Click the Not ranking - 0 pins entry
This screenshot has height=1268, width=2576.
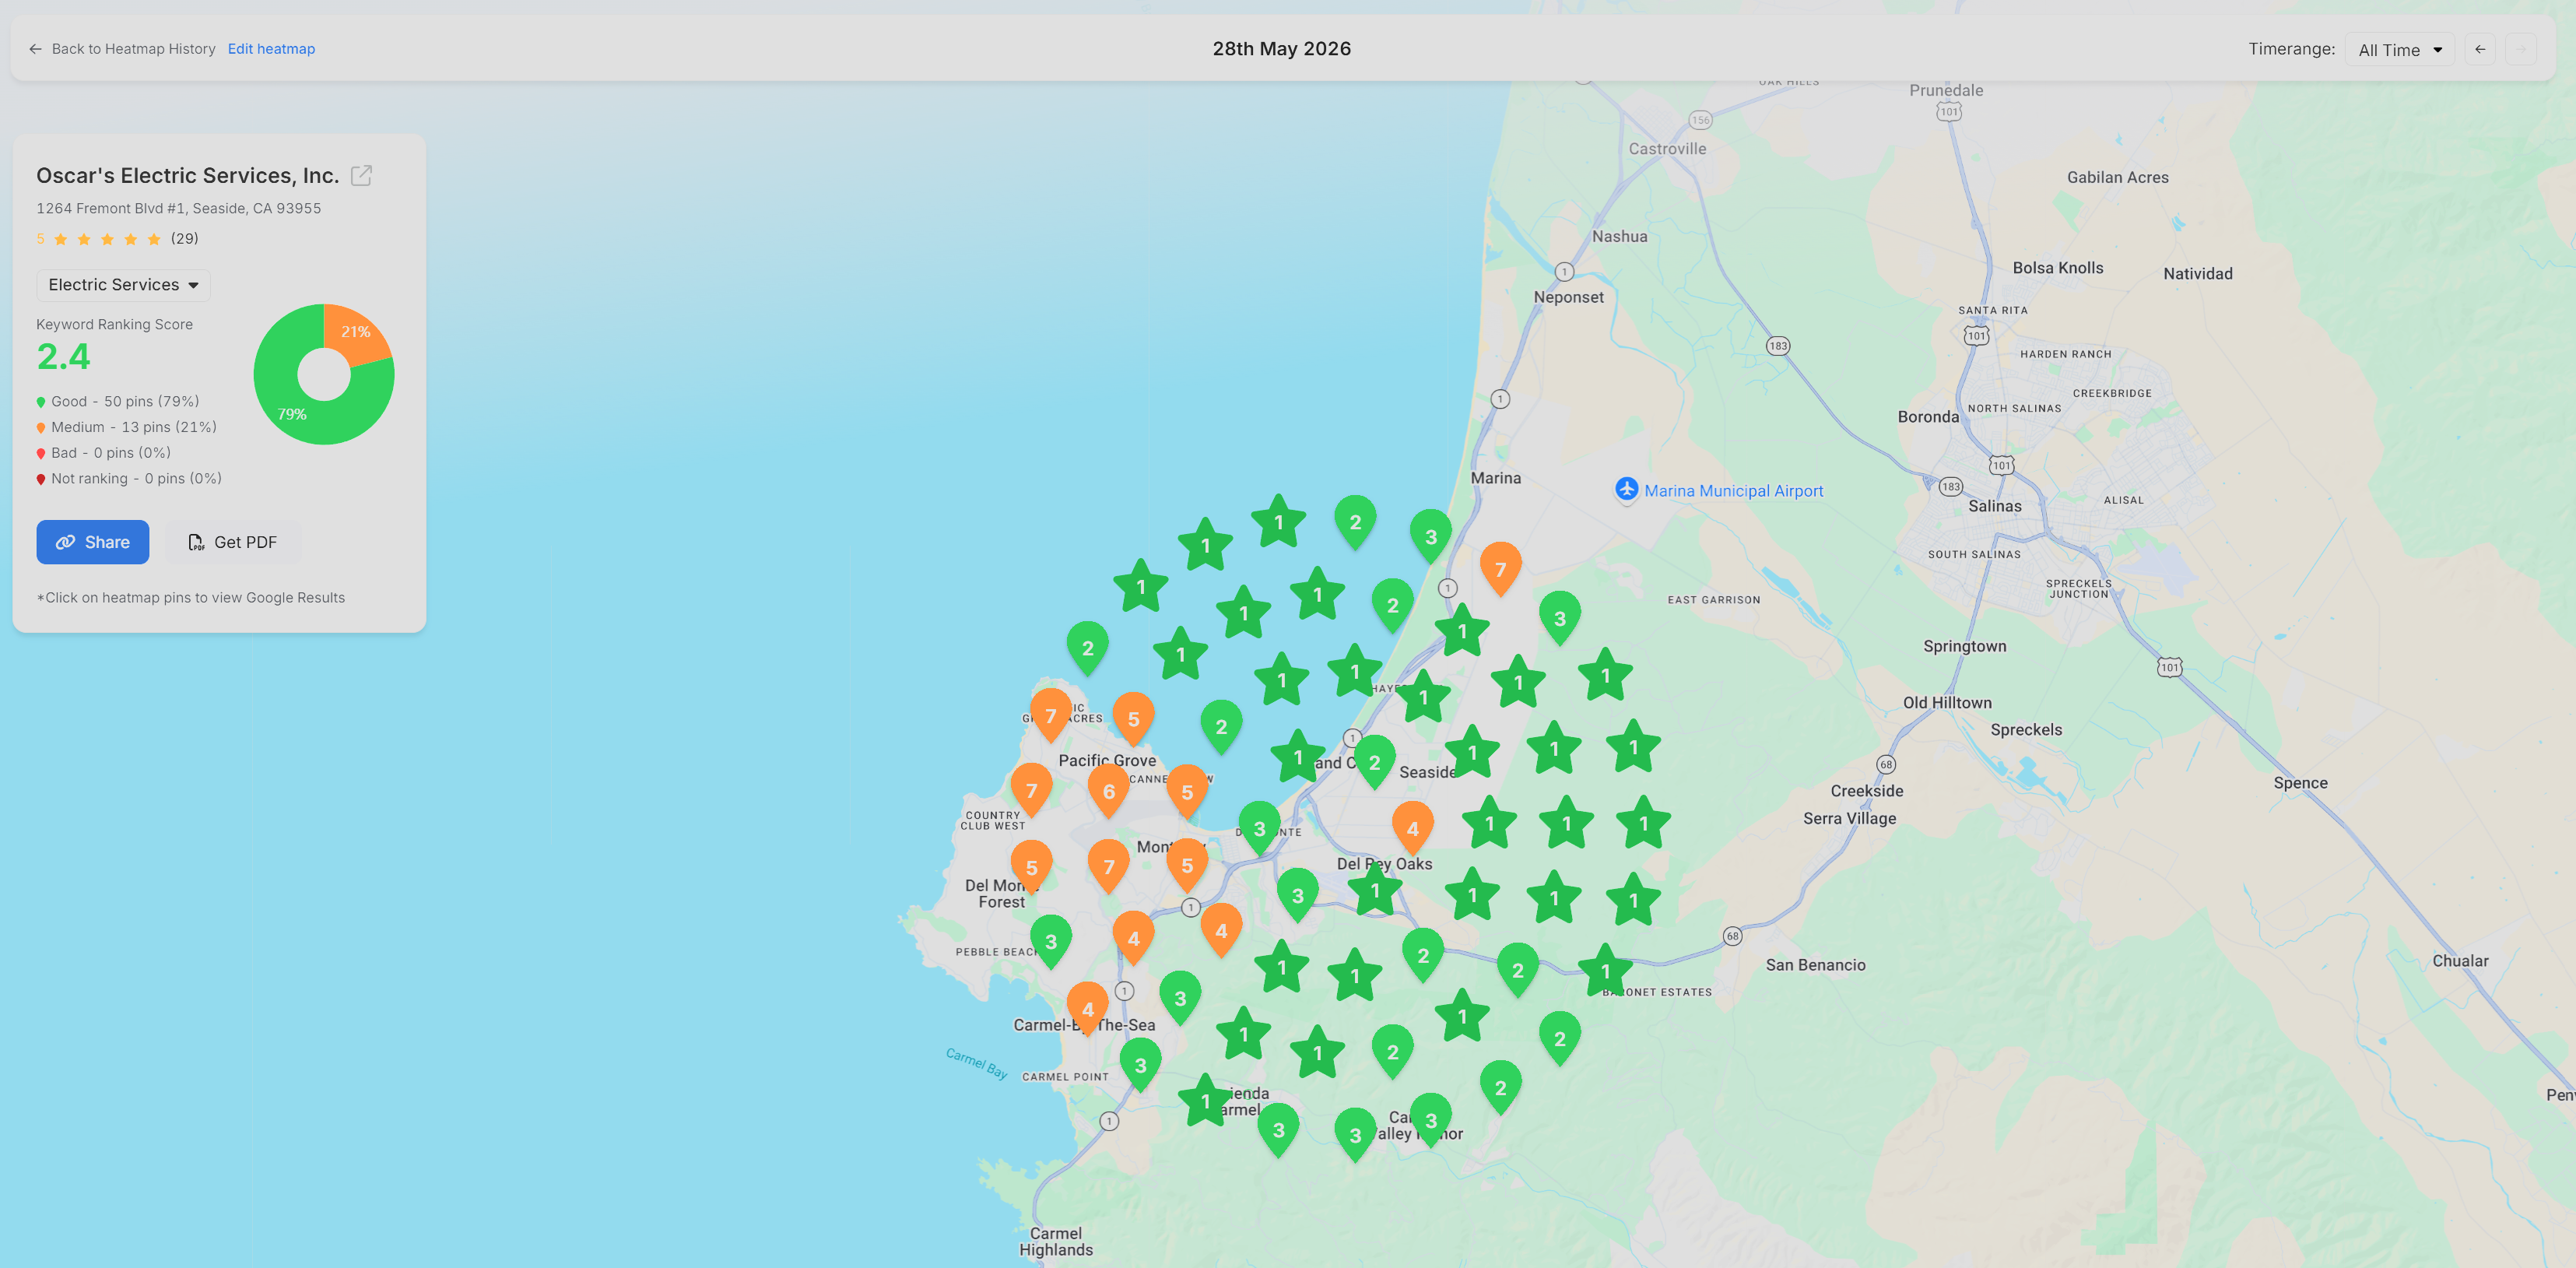129,479
